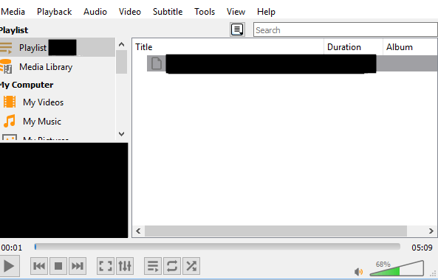Click the file icon in playlist row
The height and width of the screenshot is (280, 438).
157,63
